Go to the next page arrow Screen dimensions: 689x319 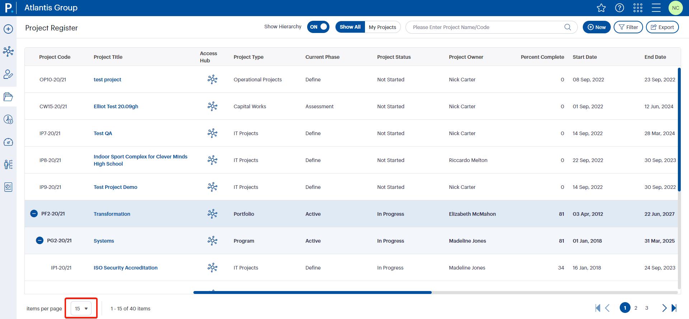[x=664, y=308]
